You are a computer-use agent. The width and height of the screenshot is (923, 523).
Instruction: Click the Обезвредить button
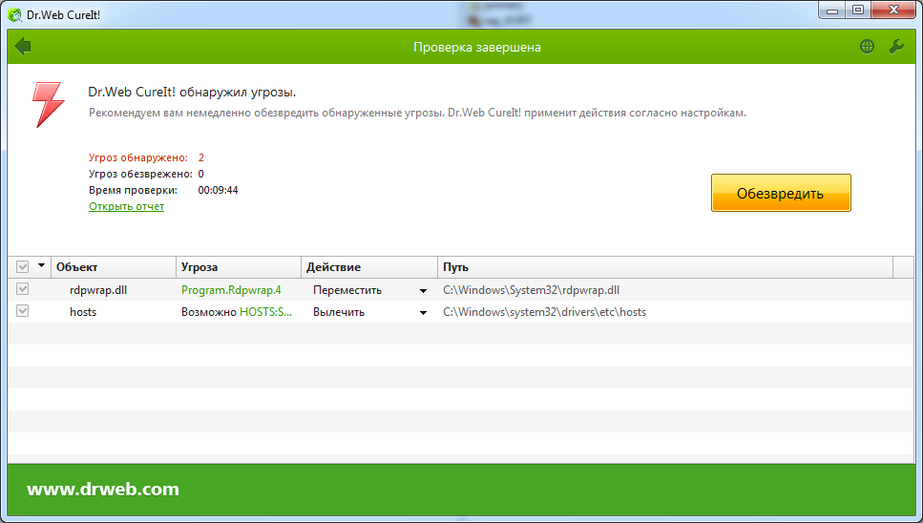781,193
